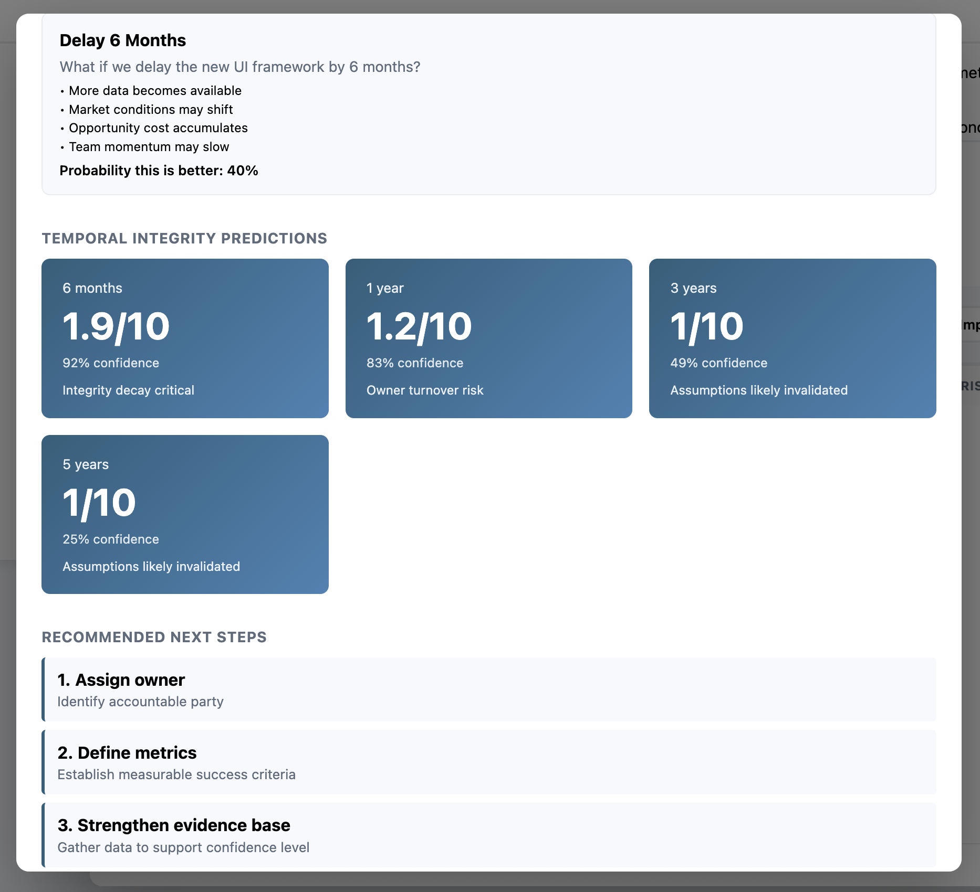
Task: Open the 1 year prediction card
Action: (x=488, y=338)
